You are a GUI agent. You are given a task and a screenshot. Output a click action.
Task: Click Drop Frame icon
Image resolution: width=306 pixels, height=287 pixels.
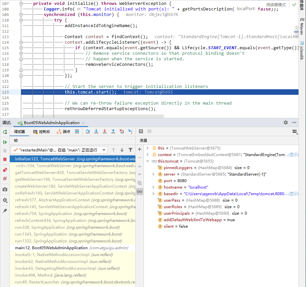coord(122,132)
